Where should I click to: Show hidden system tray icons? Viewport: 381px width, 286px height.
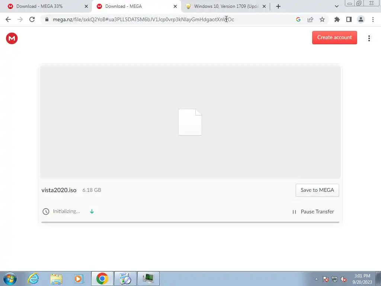pos(316,279)
